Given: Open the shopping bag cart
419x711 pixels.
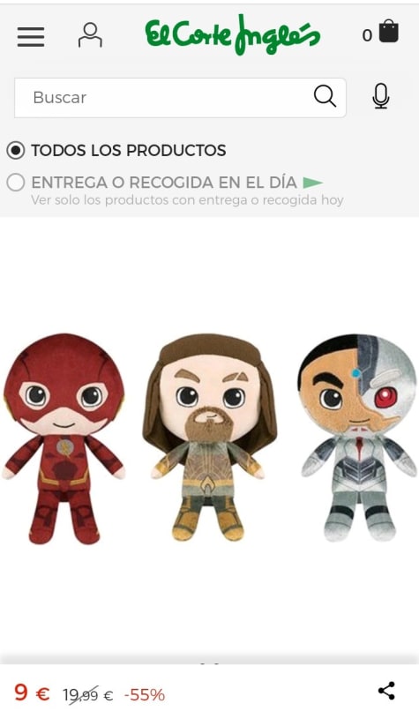Looking at the screenshot, I should point(389,31).
